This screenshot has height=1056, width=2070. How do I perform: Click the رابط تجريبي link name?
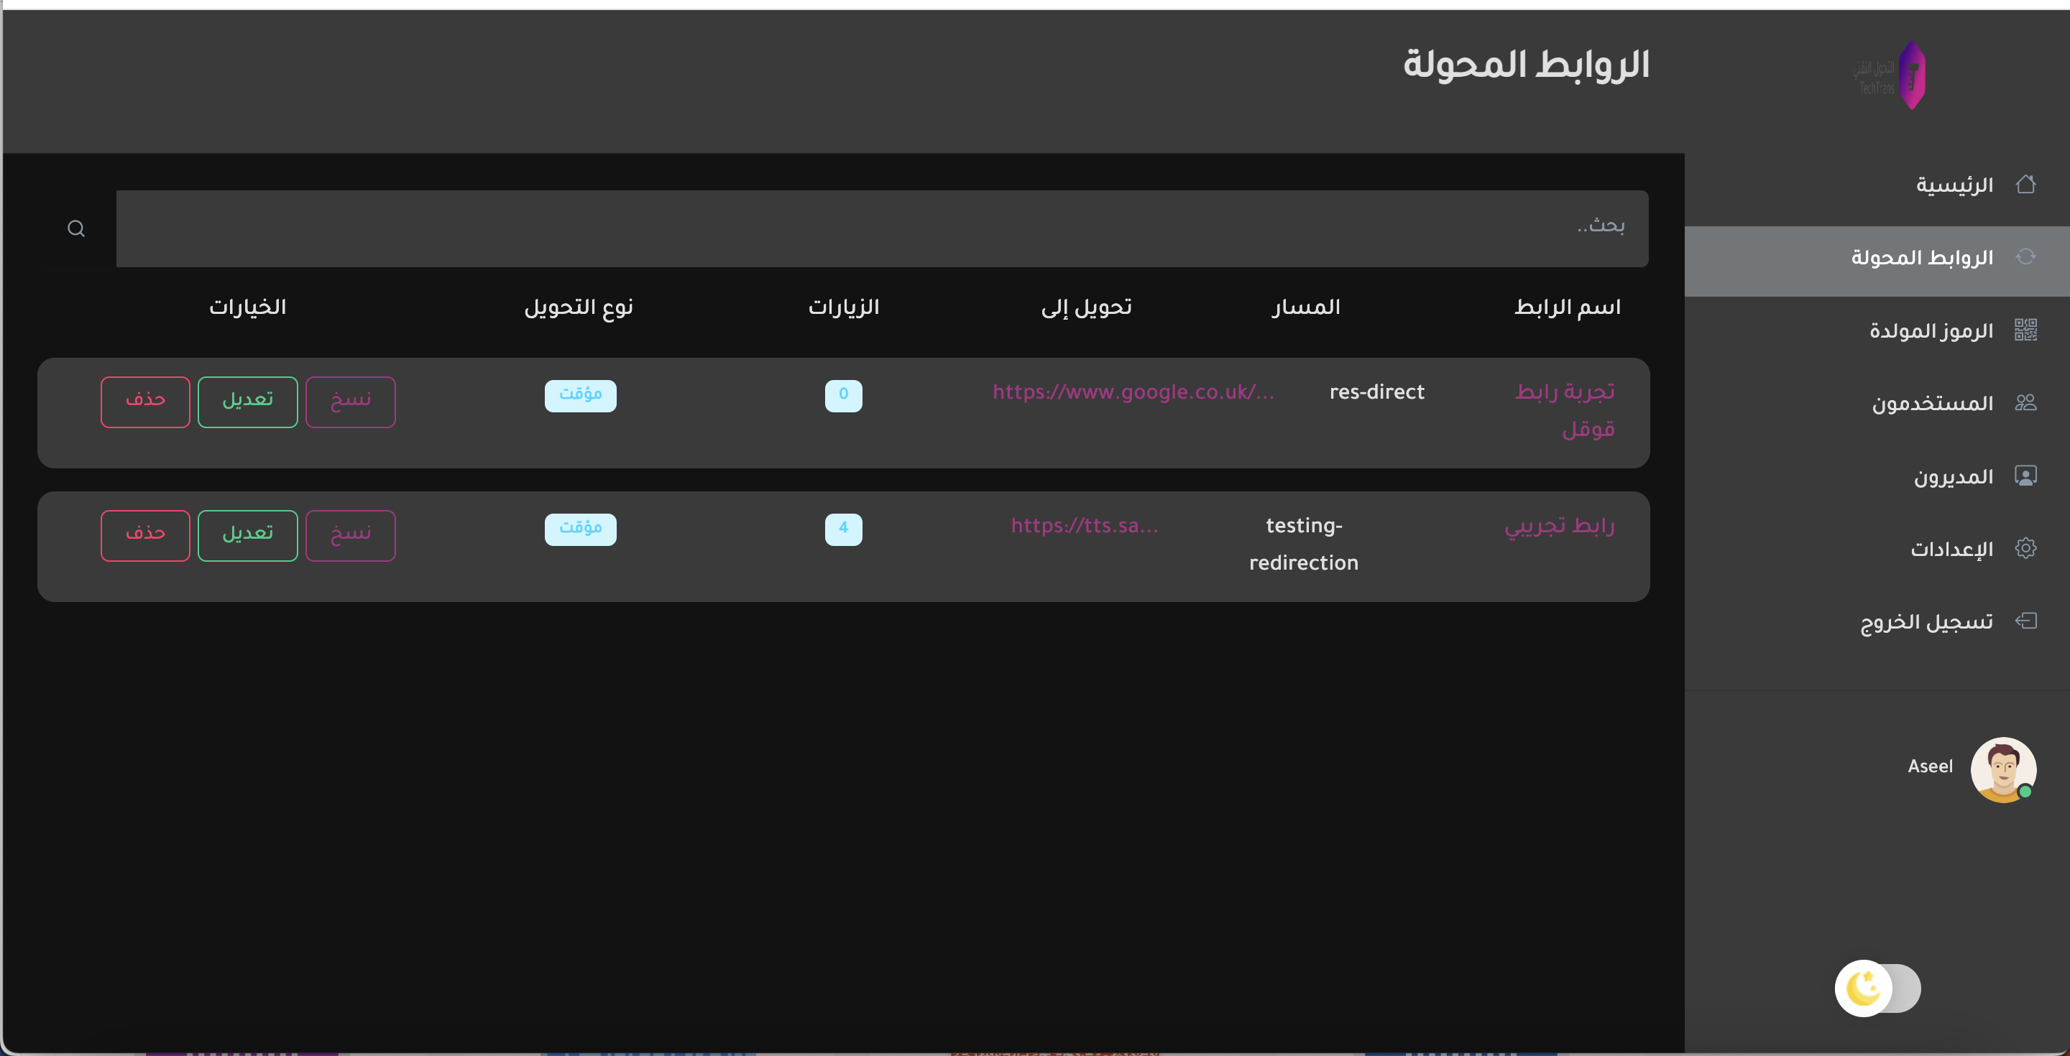click(1559, 525)
